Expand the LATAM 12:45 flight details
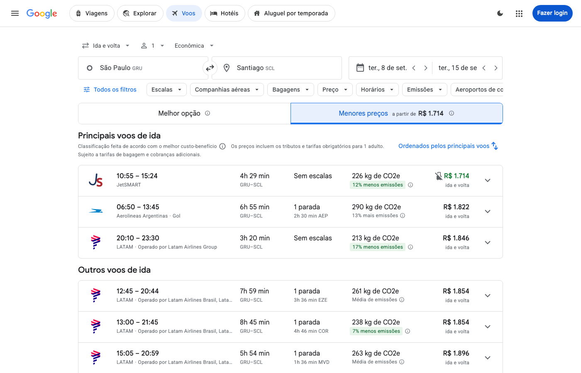The height and width of the screenshot is (373, 581). click(488, 295)
